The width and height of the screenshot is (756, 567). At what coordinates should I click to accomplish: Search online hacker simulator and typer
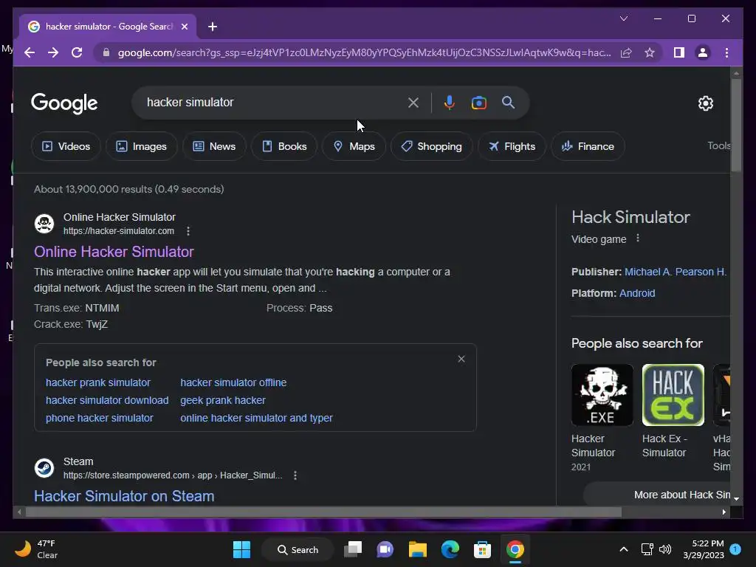[256, 418]
